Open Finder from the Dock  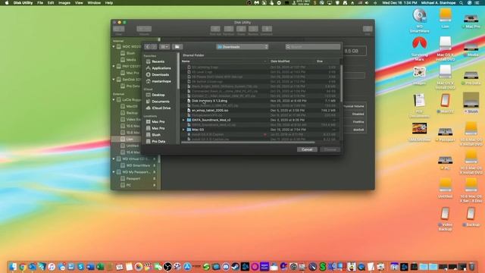13,266
